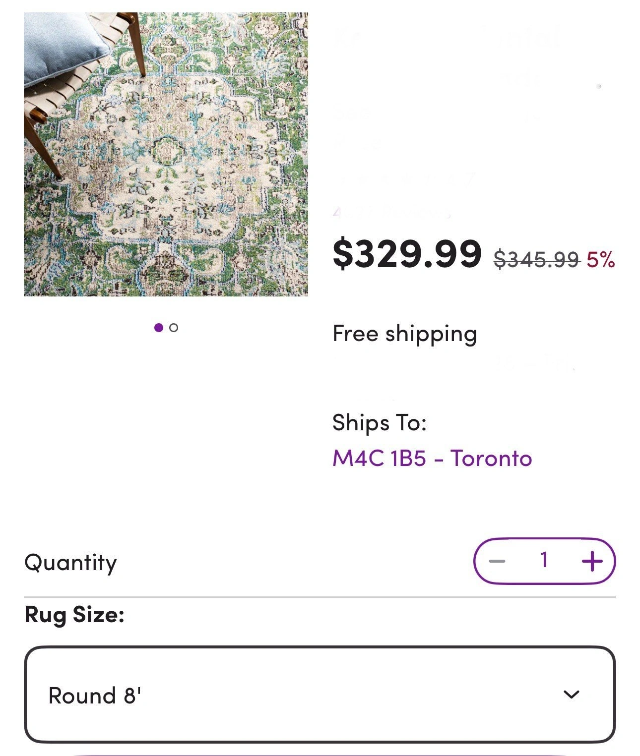
Task: Click the $329.99 sale price
Action: [407, 254]
